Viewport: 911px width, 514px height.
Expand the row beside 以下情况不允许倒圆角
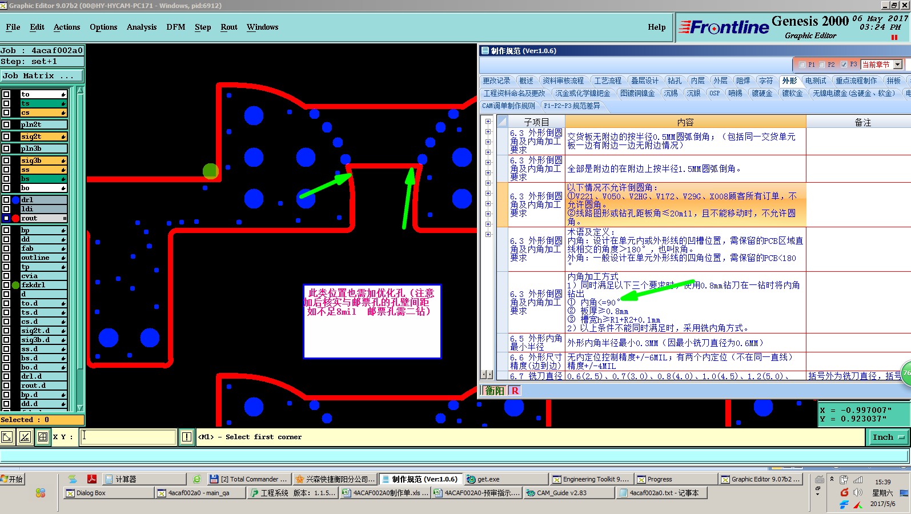pos(488,204)
